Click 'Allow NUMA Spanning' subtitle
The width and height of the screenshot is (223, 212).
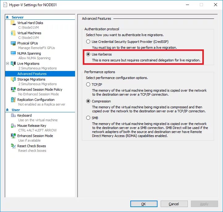click(x=34, y=58)
